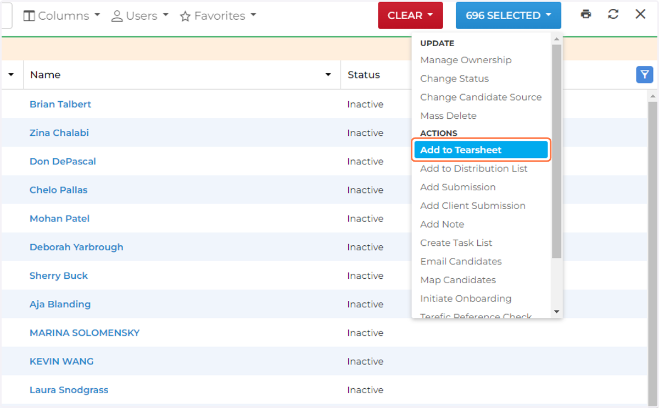The width and height of the screenshot is (659, 408).
Task: Click Deborah Yarbrough name link
Action: click(x=76, y=247)
